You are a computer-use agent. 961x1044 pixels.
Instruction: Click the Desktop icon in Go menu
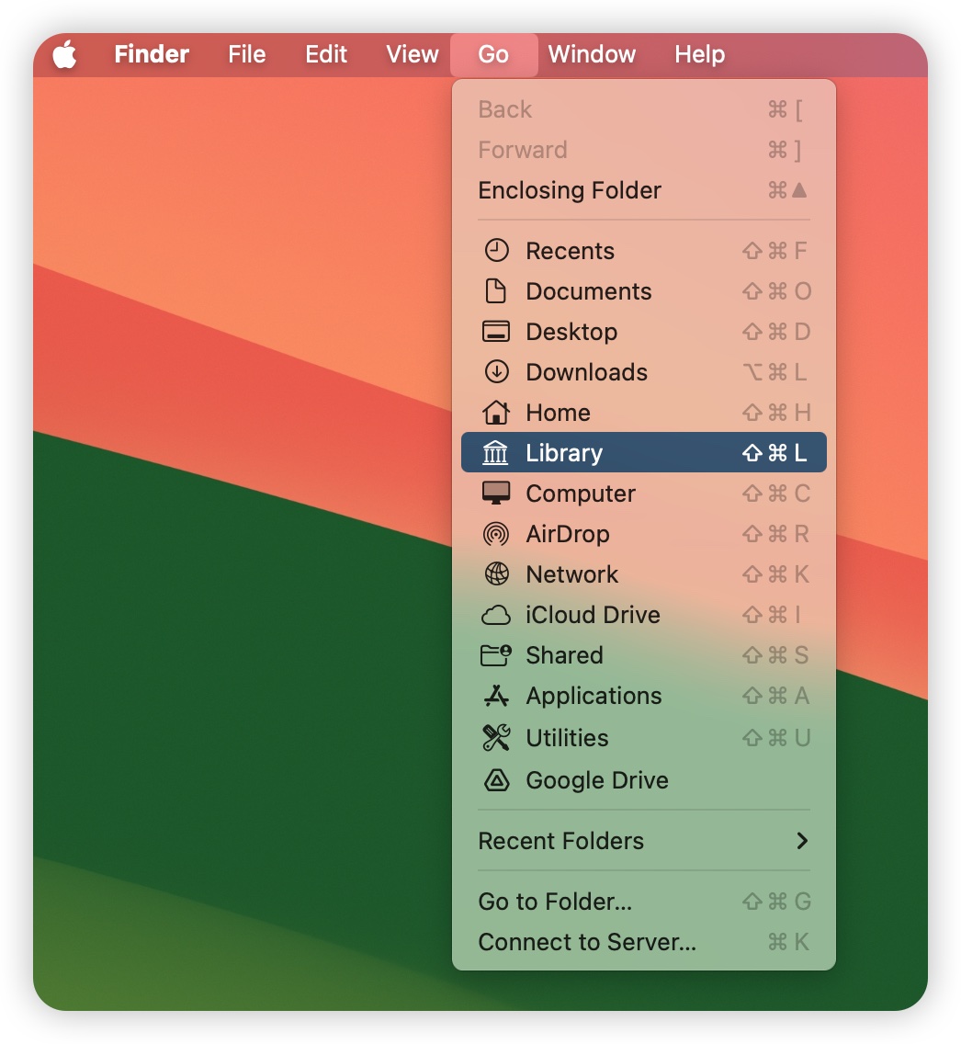tap(496, 332)
